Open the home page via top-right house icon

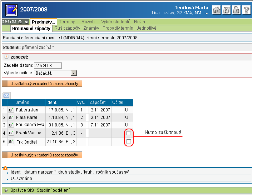pos(216,10)
